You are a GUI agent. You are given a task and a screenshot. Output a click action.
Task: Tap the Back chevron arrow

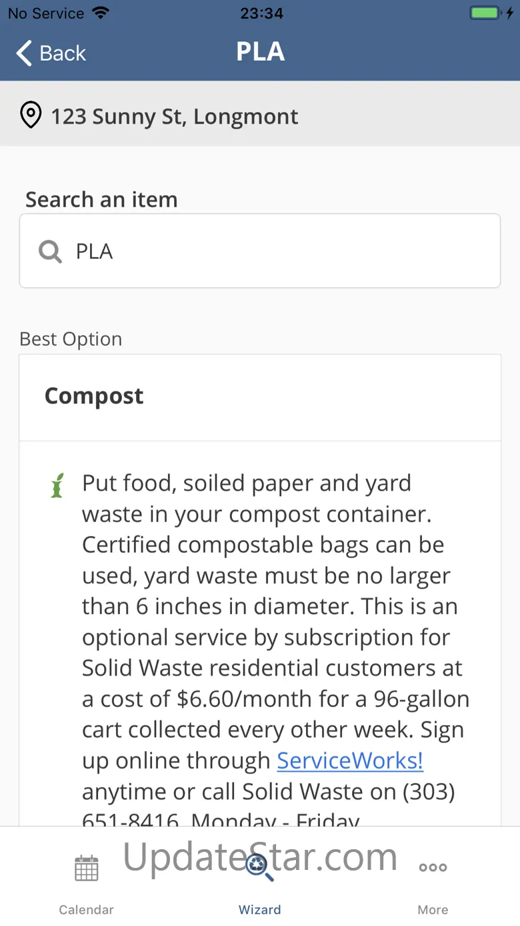[x=24, y=53]
